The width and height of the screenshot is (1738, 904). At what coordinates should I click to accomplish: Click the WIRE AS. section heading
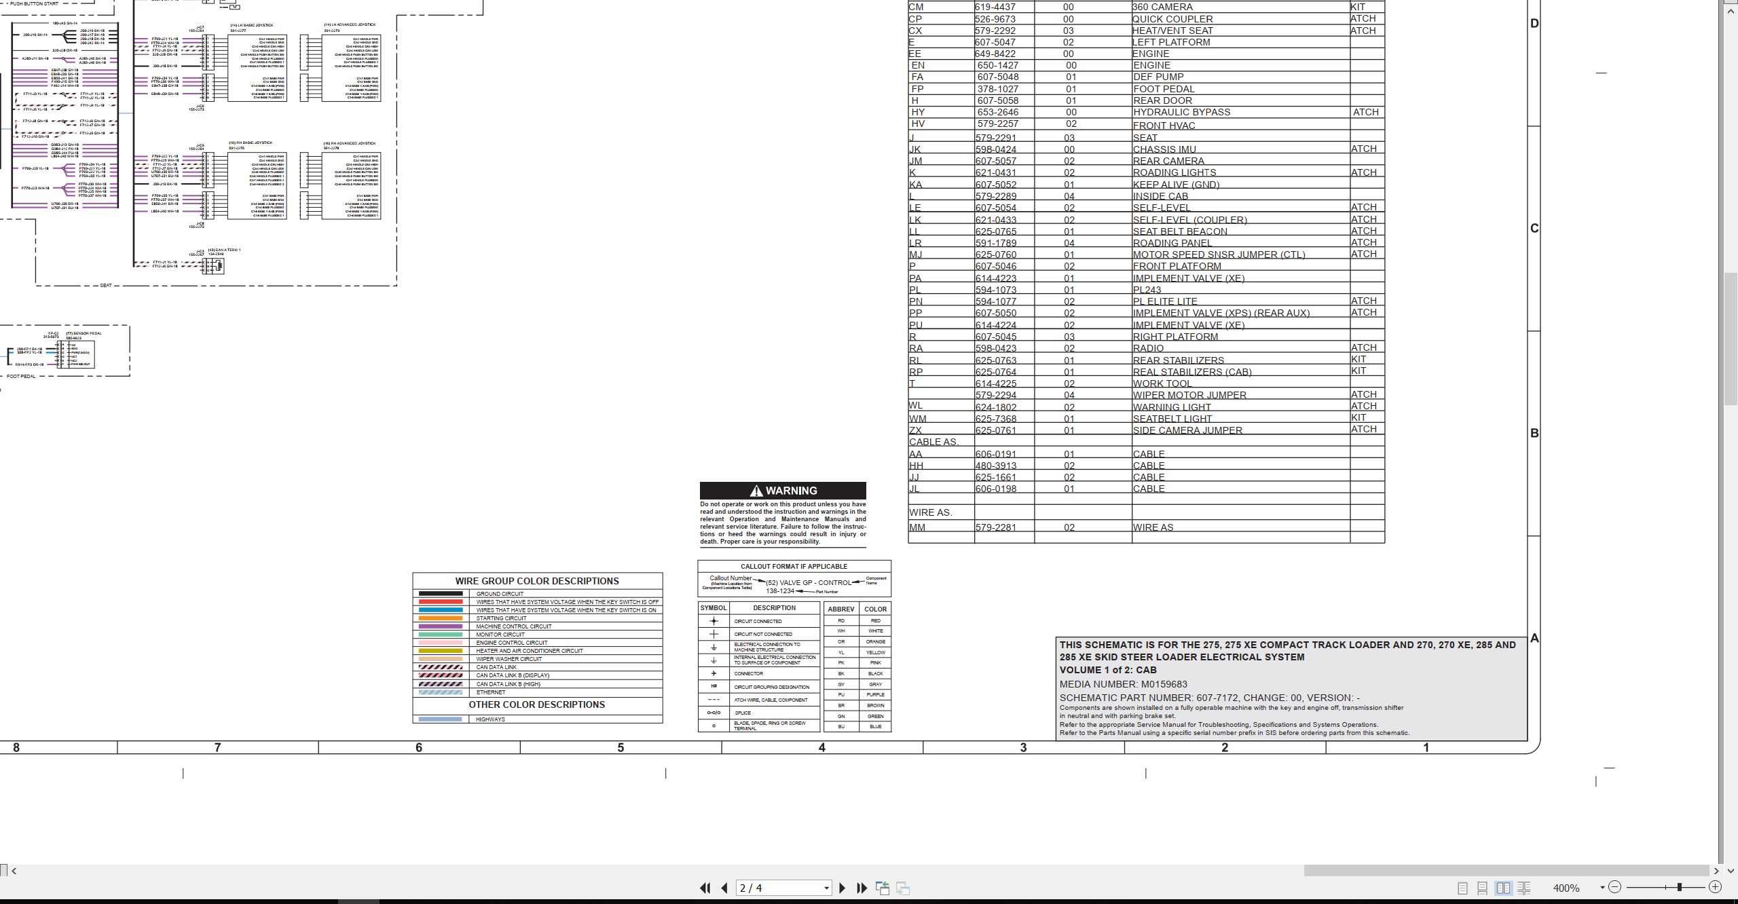coord(931,512)
